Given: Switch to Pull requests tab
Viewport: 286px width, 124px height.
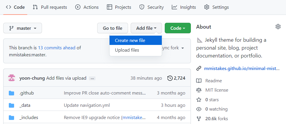Looking at the screenshot, I should (50, 7).
